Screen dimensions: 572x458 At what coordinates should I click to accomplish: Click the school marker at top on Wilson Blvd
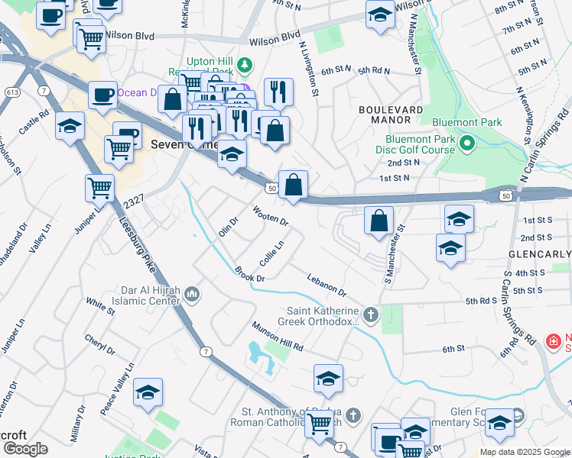click(x=381, y=15)
